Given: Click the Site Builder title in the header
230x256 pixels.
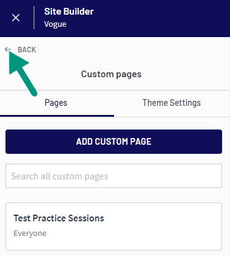Looking at the screenshot, I should [69, 12].
